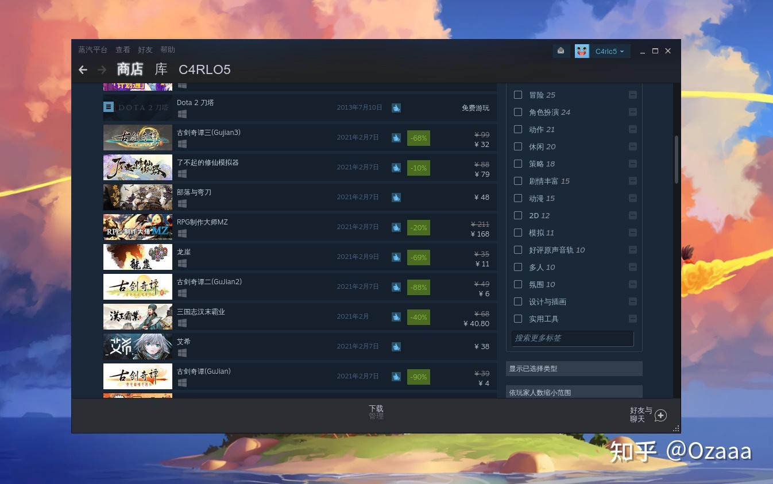
Task: Click the user avatar picture
Action: (582, 51)
